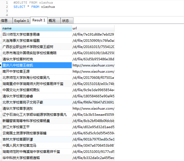
Task: Click url cell starting /d/file/8cb2bf048b0fdcbb
Action: [93, 121]
